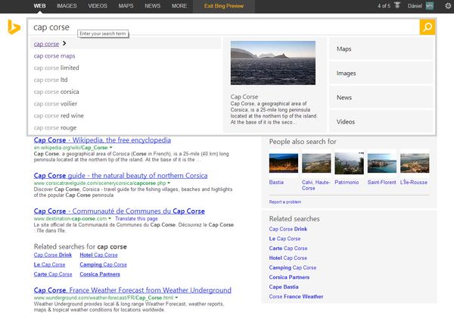Open 'Camping Cap Corse' below the results
The image size is (454, 313).
(x=104, y=264)
